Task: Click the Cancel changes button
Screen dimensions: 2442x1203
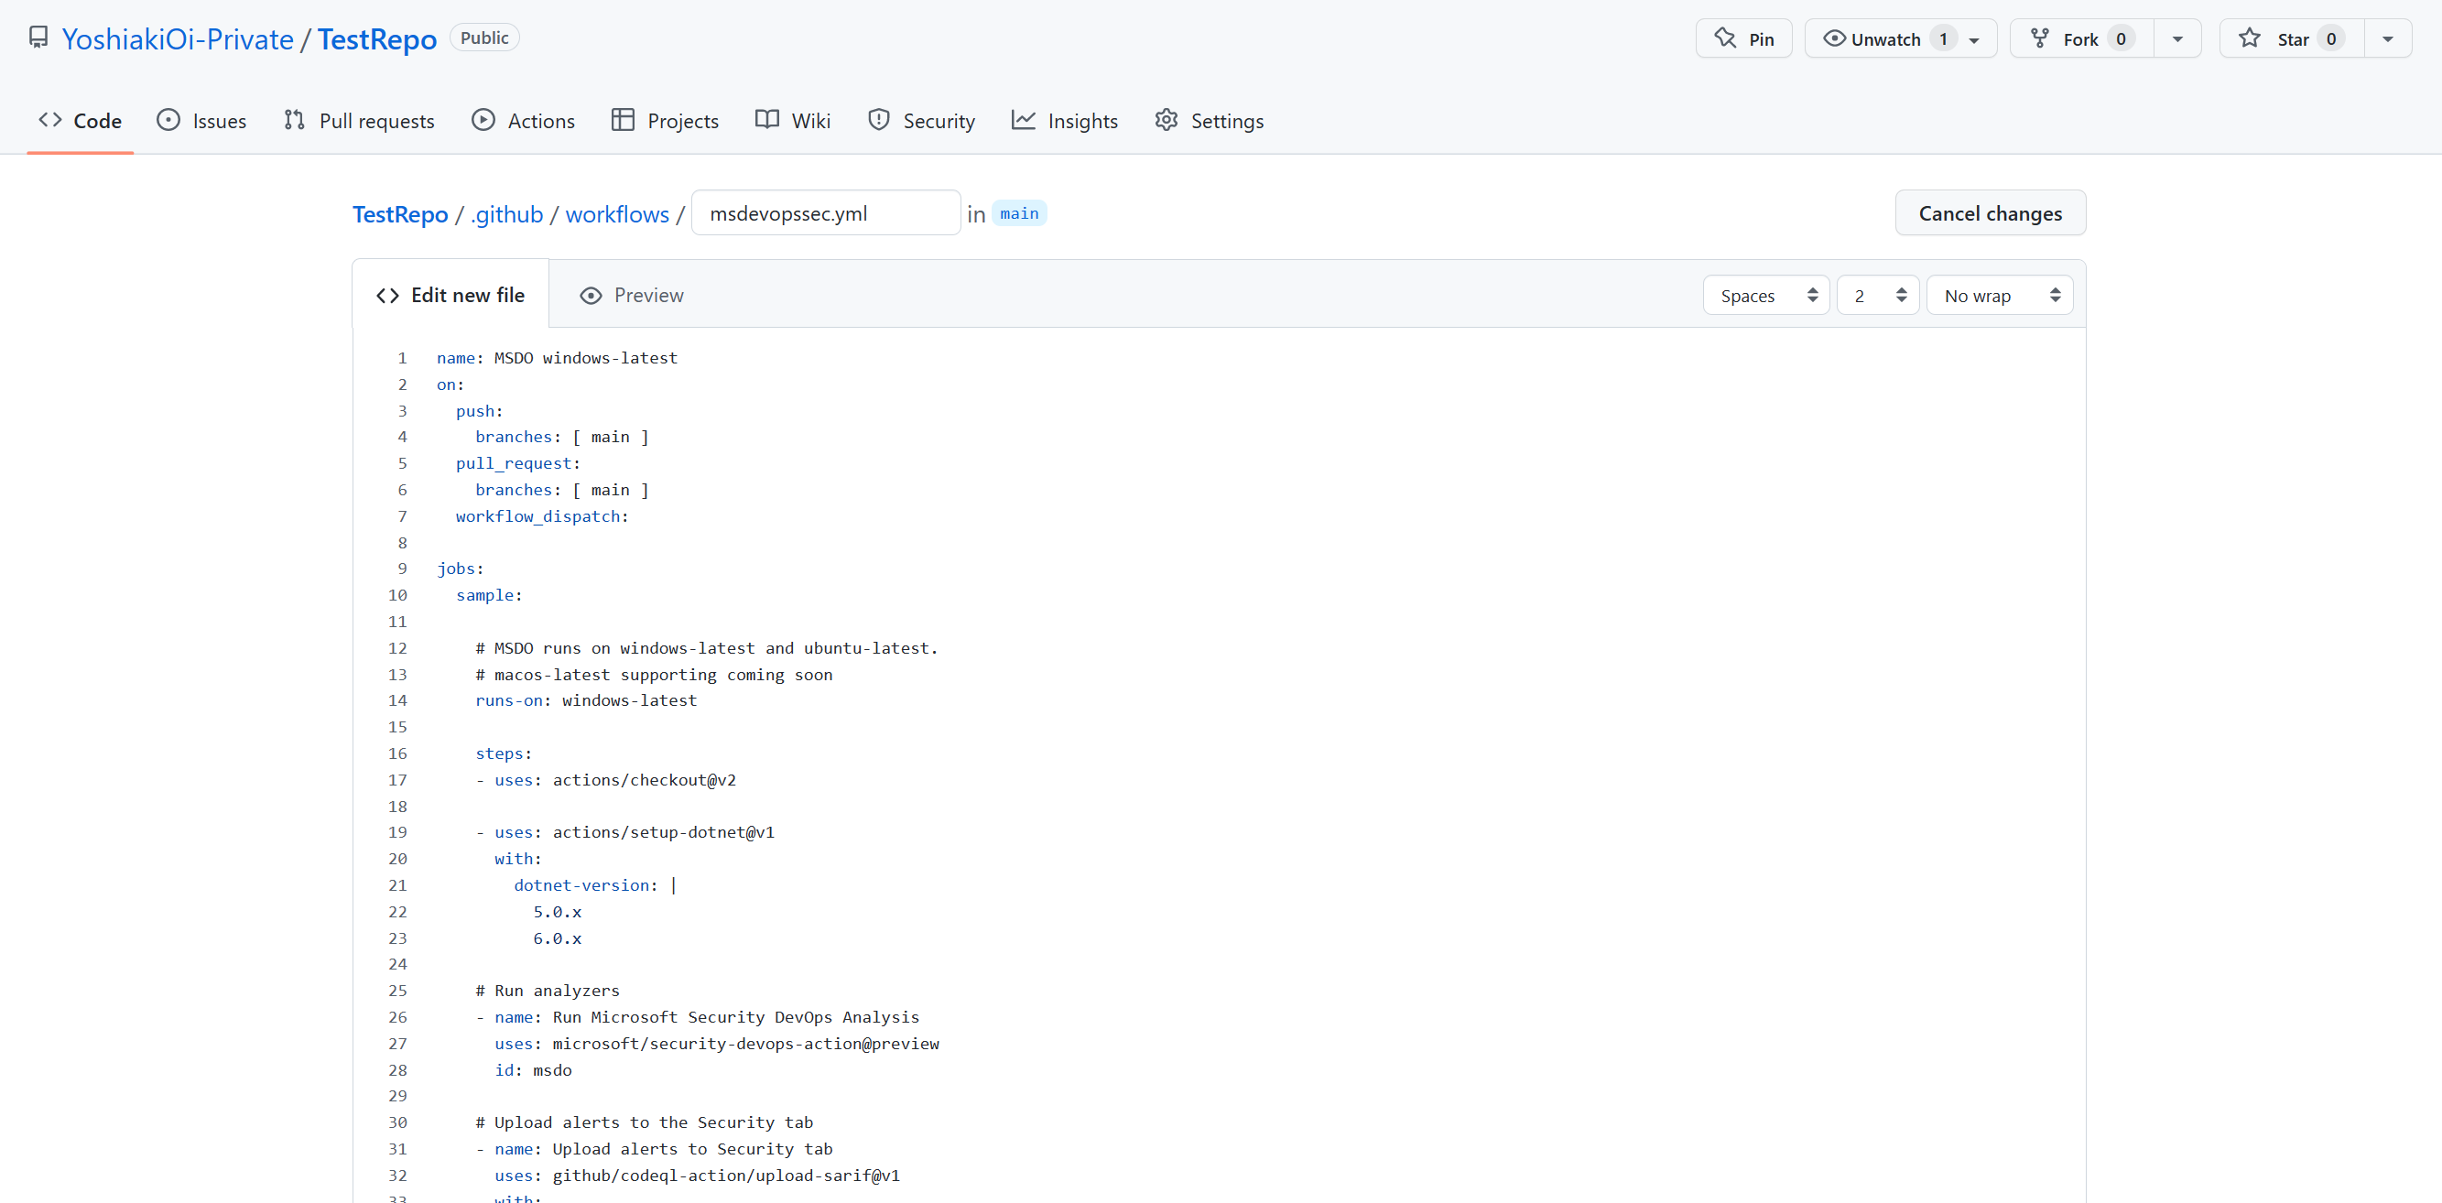Action: pyautogui.click(x=1990, y=212)
